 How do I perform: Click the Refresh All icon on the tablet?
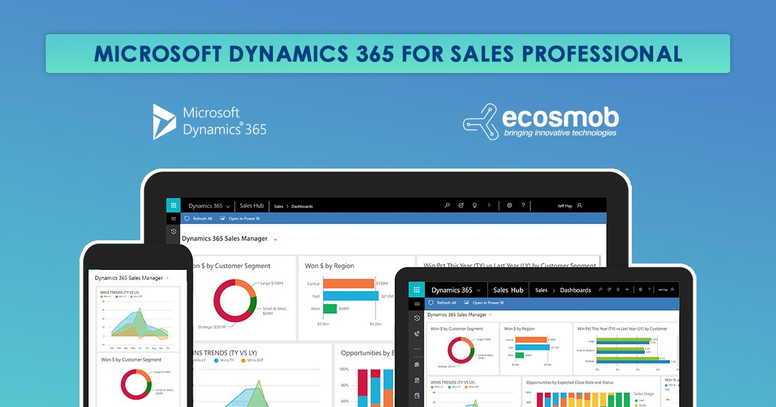pyautogui.click(x=431, y=302)
